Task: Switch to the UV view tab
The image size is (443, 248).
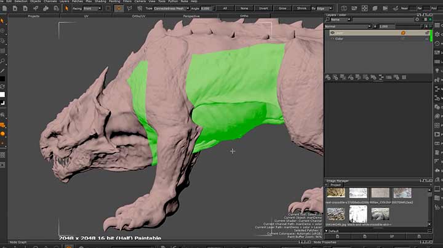Action: [86, 16]
